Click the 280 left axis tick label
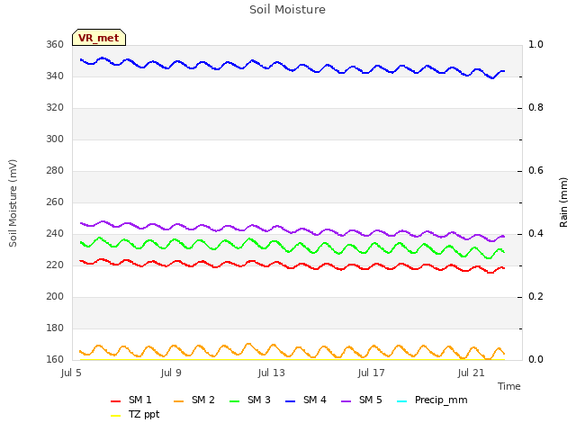This screenshot has height=432, width=576. [55, 171]
